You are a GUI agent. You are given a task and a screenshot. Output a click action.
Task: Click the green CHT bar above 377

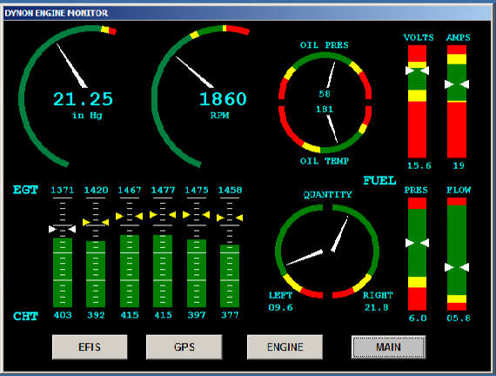230,276
